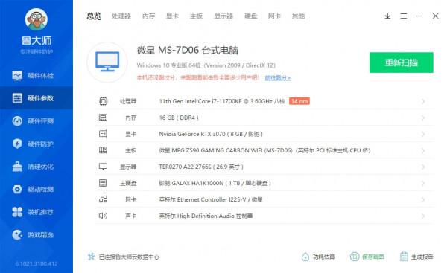Click the Windows 10 version info line
This screenshot has height=273, width=447.
[206, 65]
